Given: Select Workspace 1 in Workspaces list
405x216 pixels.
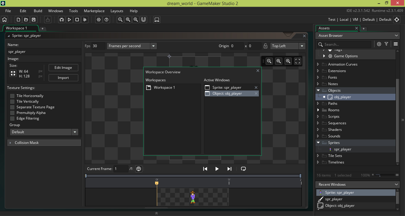Looking at the screenshot, I should pyautogui.click(x=173, y=88).
